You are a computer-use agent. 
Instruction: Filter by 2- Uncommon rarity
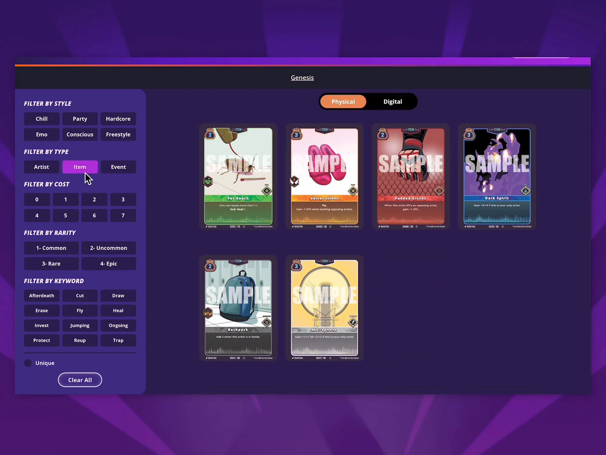109,248
